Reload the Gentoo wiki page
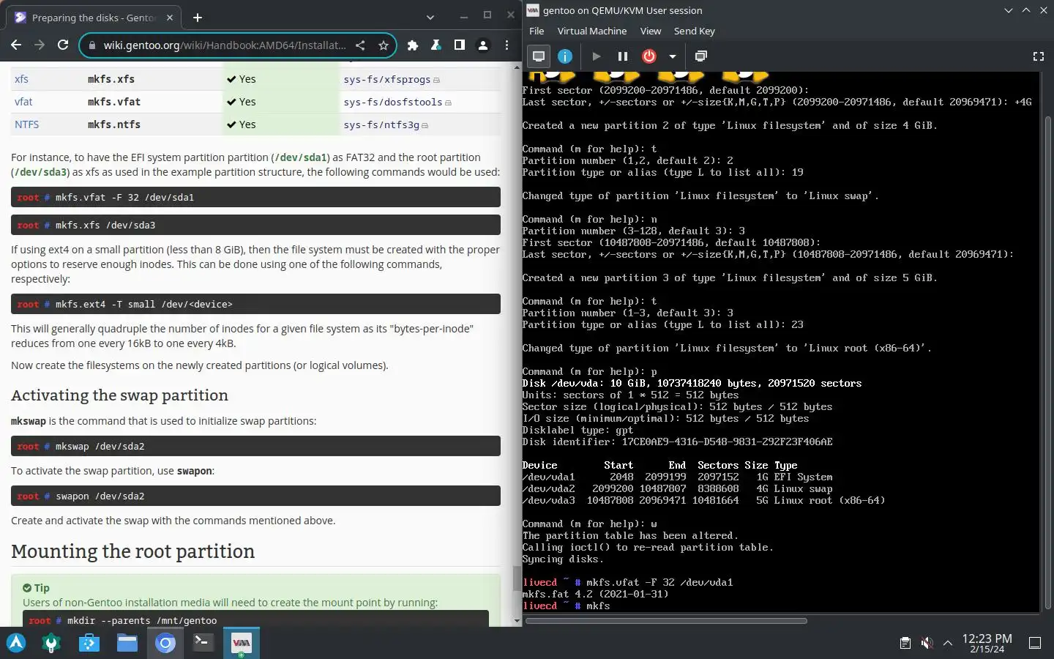1054x659 pixels. coord(63,45)
